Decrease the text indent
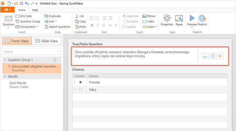This screenshot has height=131, width=236. coord(104,18)
